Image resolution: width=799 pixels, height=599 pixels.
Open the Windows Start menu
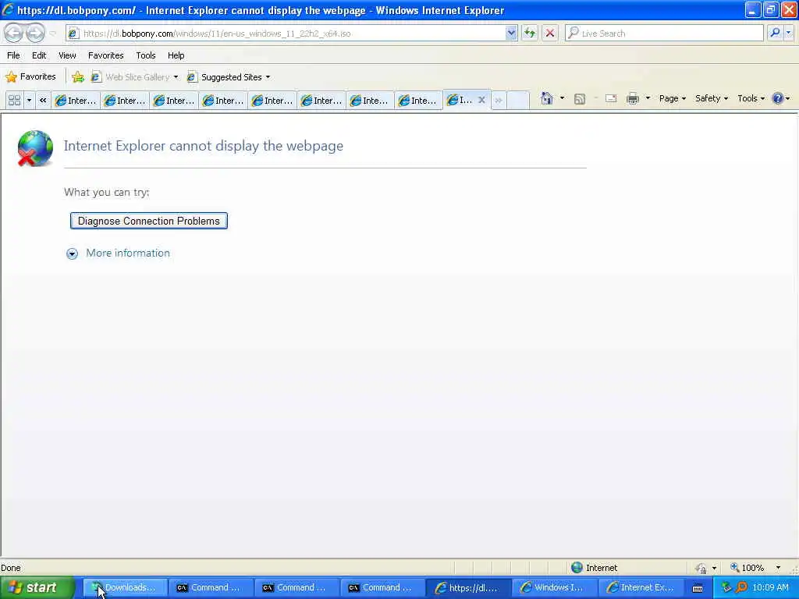click(x=37, y=587)
